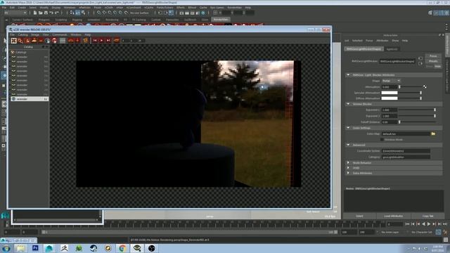Open Chrome from the taskbar
Image resolution: width=450 pixels, height=253 pixels.
tap(122, 248)
